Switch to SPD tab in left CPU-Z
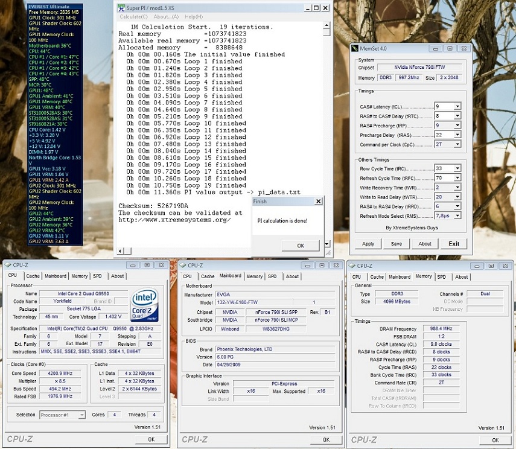The width and height of the screenshot is (516, 449). coord(97,276)
